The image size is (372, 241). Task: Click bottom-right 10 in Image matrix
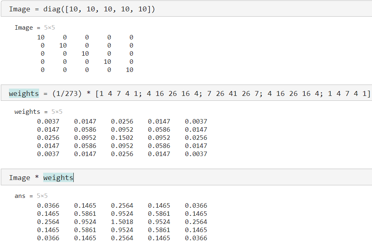click(130, 70)
